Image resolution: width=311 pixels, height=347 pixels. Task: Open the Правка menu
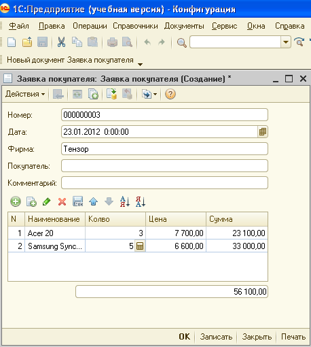point(52,26)
